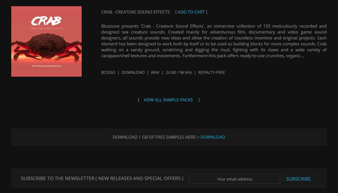
Task: Click the BC0263 product code
Action: point(108,72)
